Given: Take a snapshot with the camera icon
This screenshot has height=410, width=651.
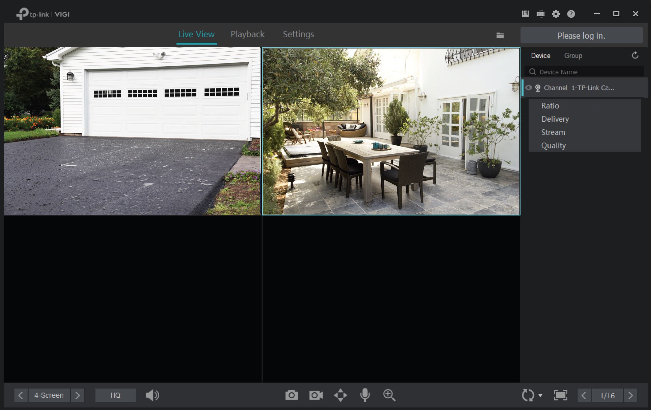Looking at the screenshot, I should pyautogui.click(x=291, y=395).
